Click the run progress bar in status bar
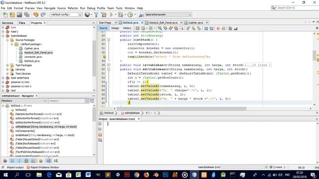This screenshot has width=319, height=179. (x=245, y=167)
